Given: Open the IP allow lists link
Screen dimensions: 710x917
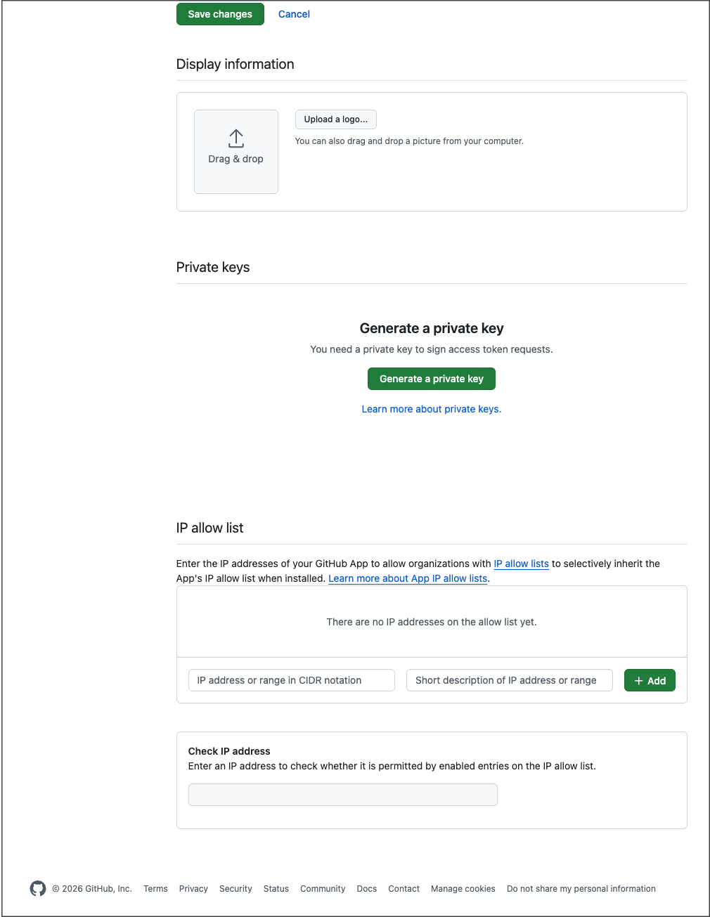Looking at the screenshot, I should click(x=521, y=564).
